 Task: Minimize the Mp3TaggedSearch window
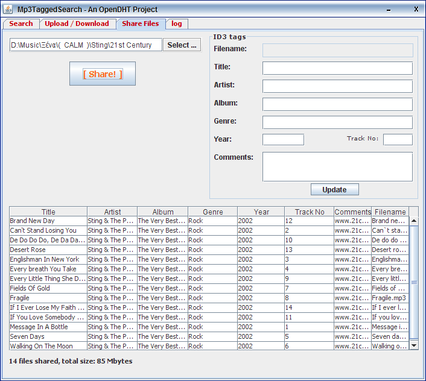389,10
